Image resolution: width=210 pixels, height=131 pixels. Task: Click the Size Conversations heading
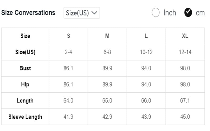(x=28, y=13)
